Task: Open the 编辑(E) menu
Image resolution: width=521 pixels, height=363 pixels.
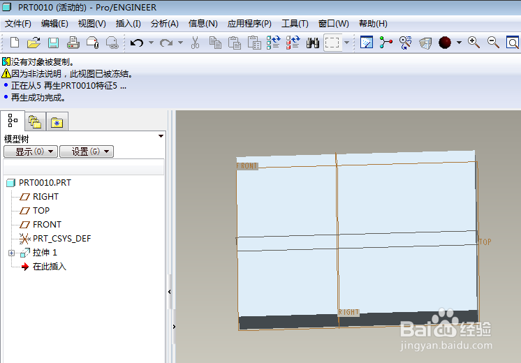Action: tap(54, 24)
